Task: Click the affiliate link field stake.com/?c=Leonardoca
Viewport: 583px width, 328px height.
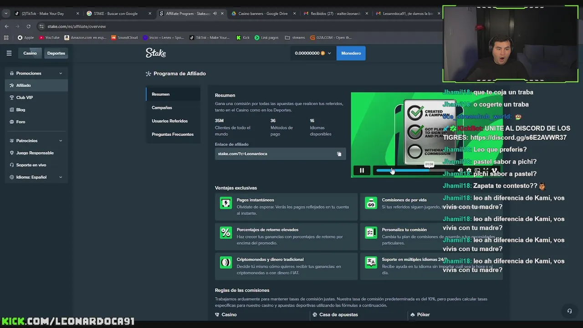Action: tap(280, 154)
